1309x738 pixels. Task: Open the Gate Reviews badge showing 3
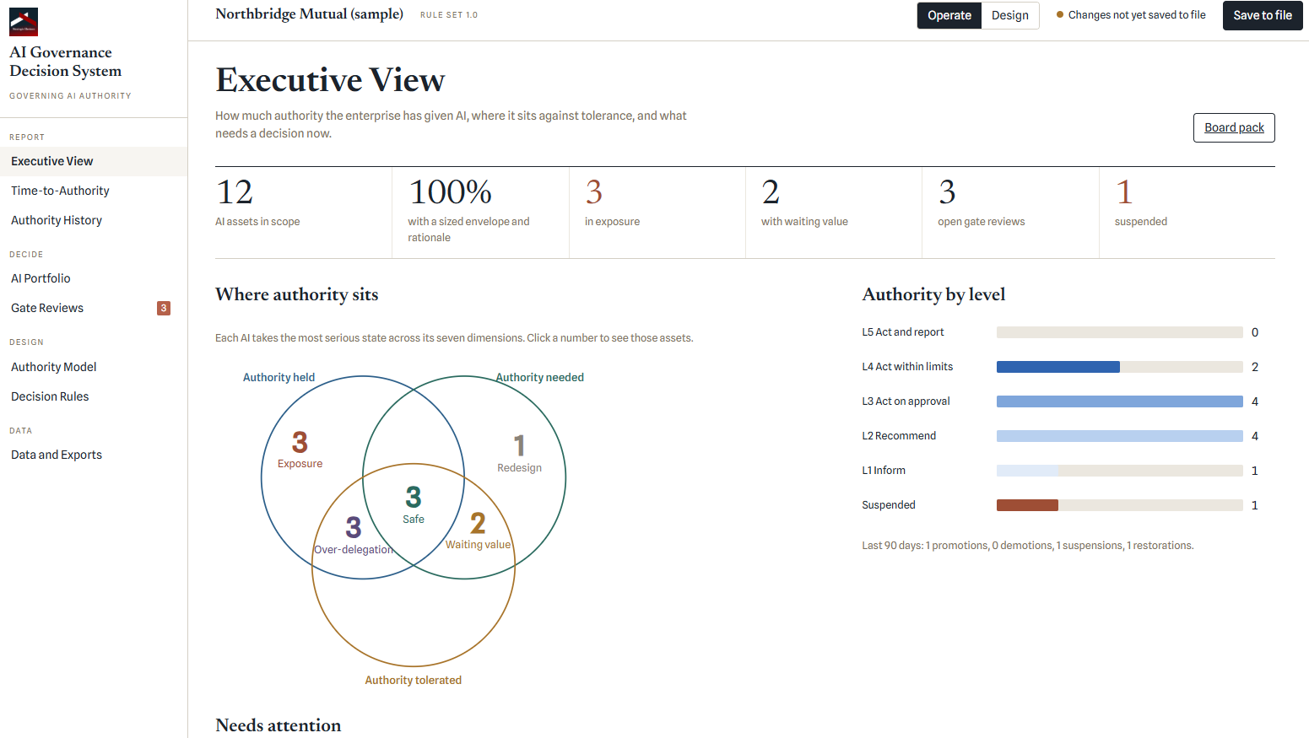click(164, 308)
